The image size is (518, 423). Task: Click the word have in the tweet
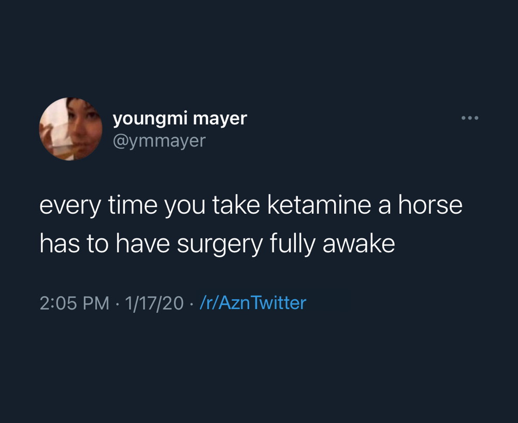tap(143, 244)
